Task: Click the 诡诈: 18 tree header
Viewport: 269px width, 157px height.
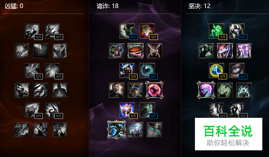Action: [x=108, y=6]
